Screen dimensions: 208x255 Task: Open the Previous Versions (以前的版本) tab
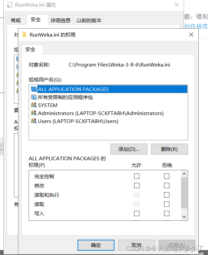pos(89,20)
